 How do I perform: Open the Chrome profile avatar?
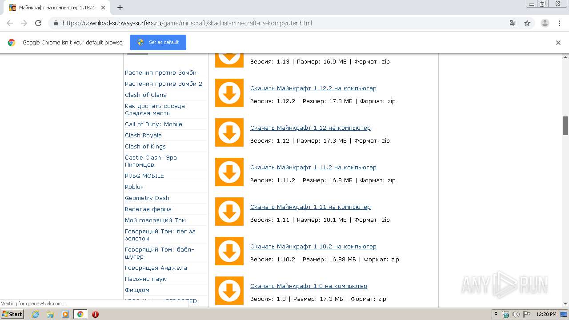(x=545, y=23)
